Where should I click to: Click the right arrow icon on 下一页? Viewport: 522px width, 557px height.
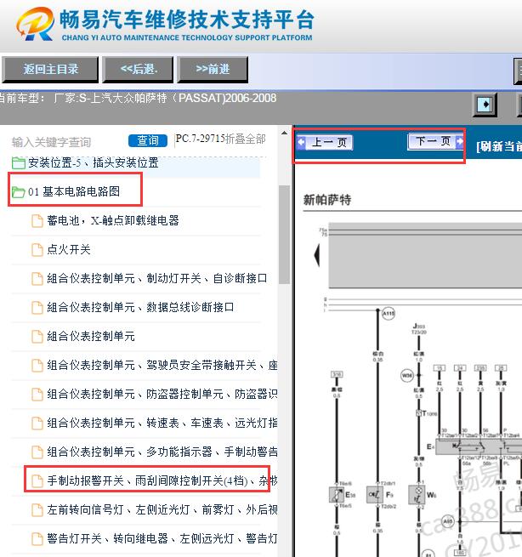pos(459,141)
